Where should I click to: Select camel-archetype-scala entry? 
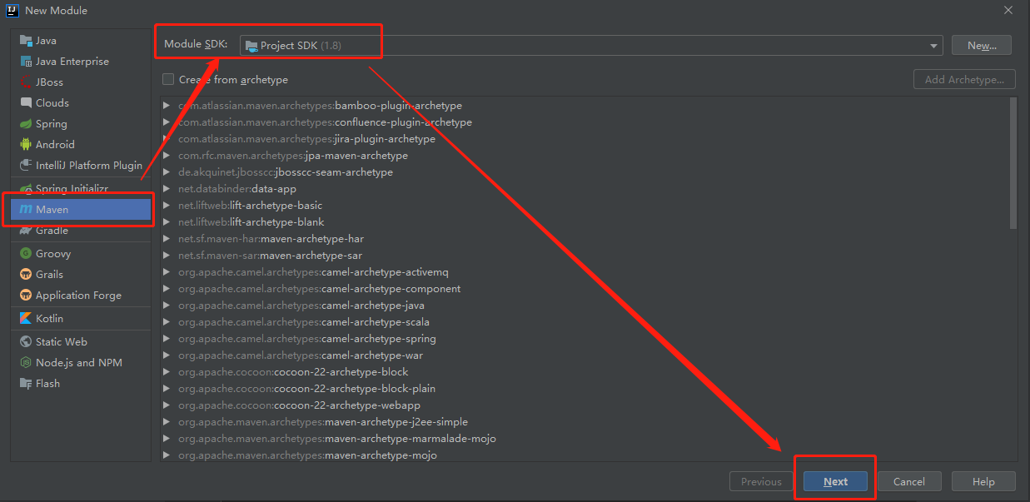(304, 322)
